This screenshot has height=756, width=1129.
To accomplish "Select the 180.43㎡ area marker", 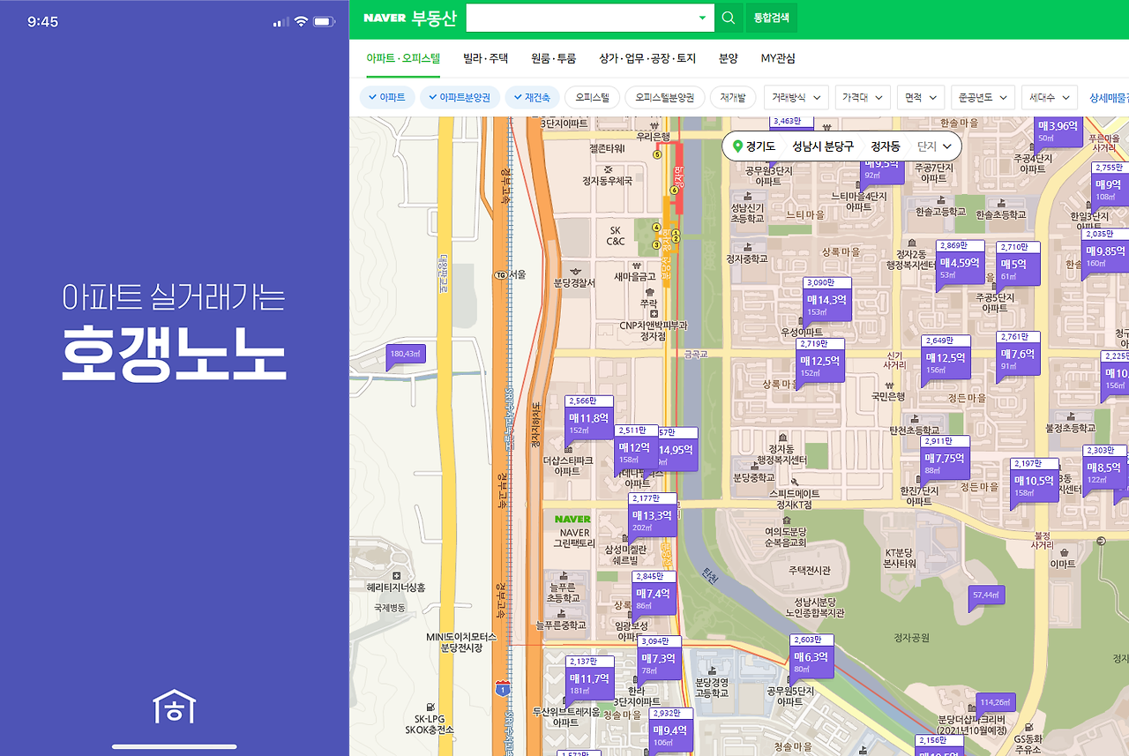I will (x=406, y=355).
